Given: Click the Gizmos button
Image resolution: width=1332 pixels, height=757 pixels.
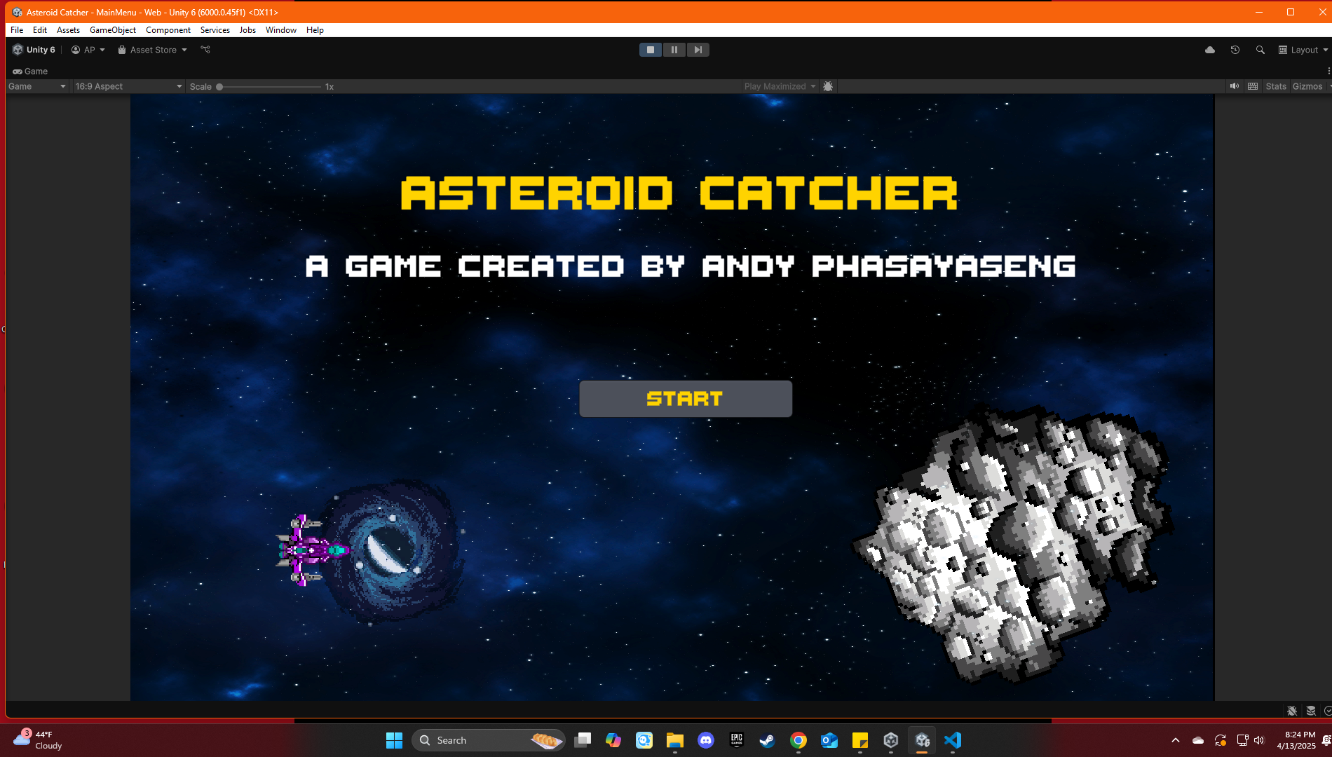Looking at the screenshot, I should 1307,86.
